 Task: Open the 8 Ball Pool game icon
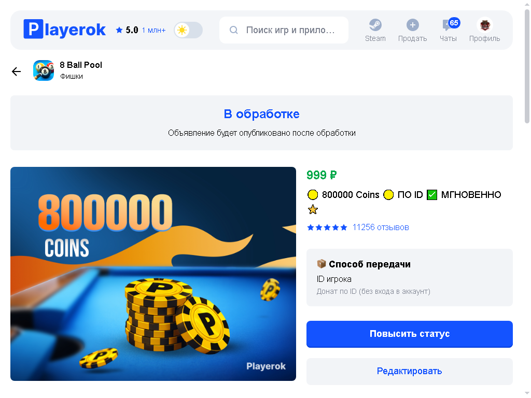coord(44,70)
